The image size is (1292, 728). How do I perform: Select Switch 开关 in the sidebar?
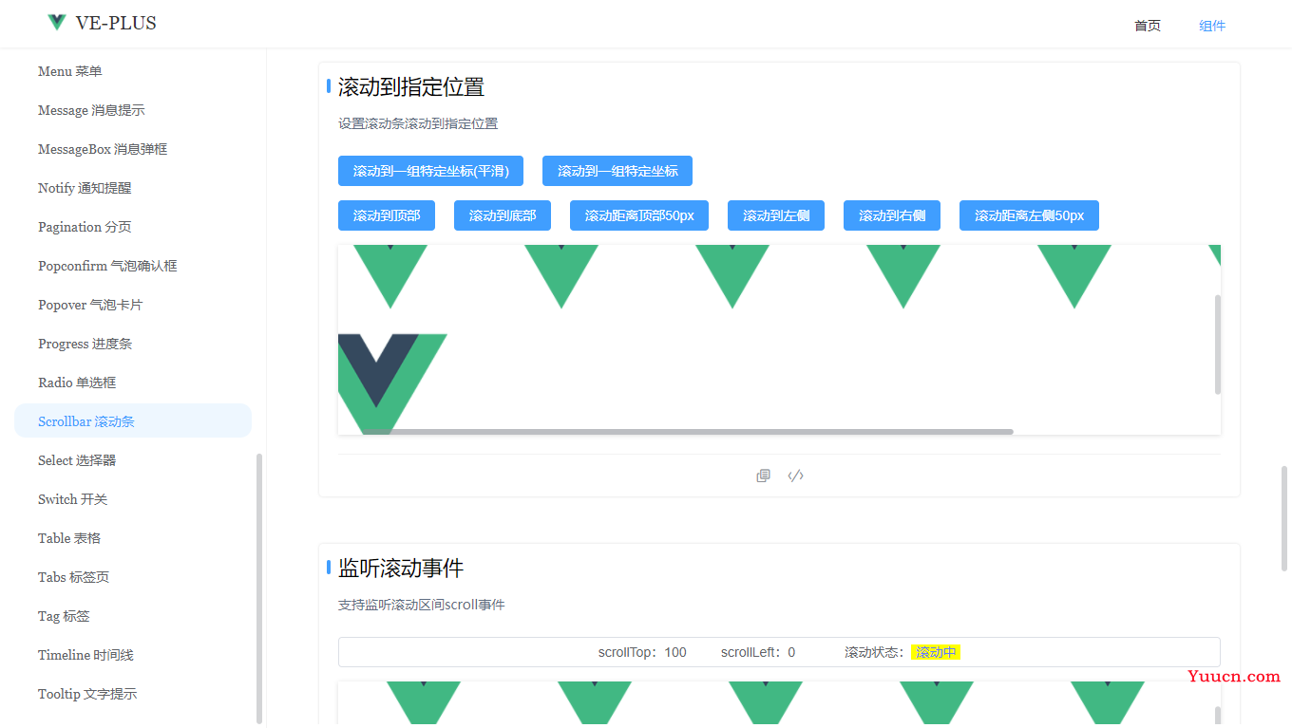tap(73, 499)
